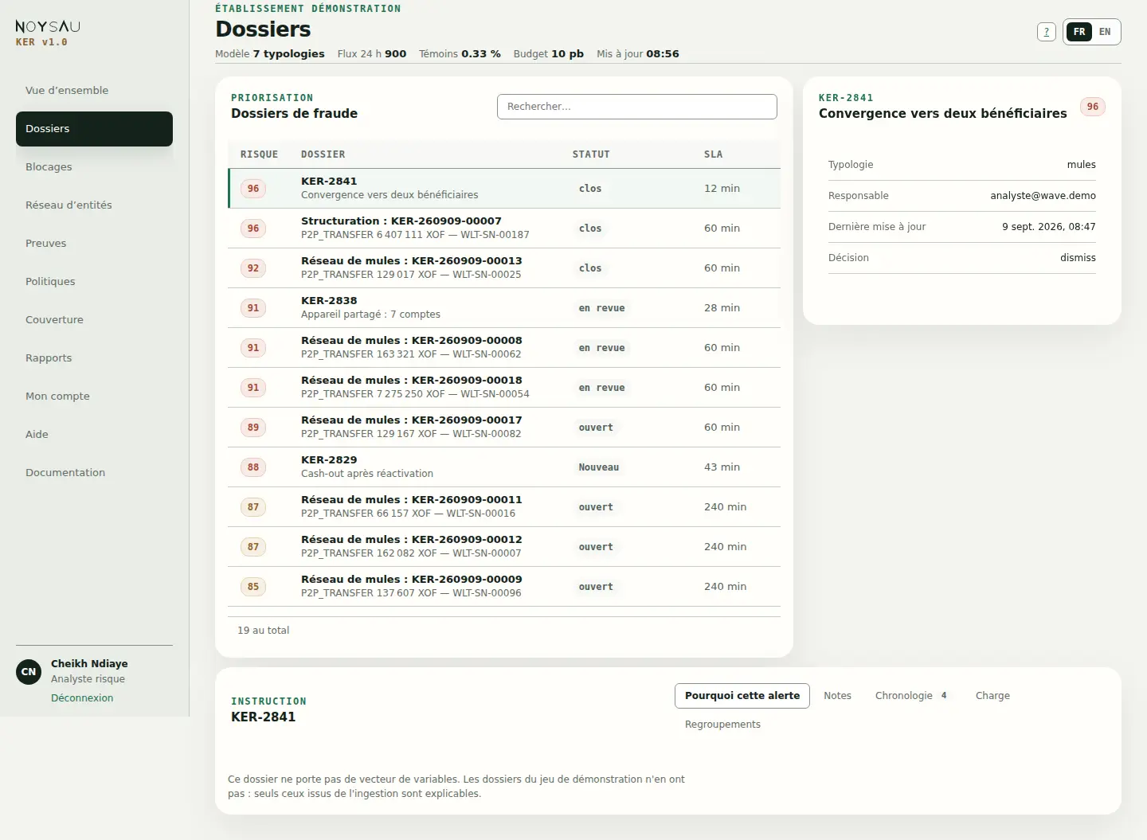Image resolution: width=1147 pixels, height=840 pixels.
Task: Select the Regroupements tab
Action: (722, 725)
